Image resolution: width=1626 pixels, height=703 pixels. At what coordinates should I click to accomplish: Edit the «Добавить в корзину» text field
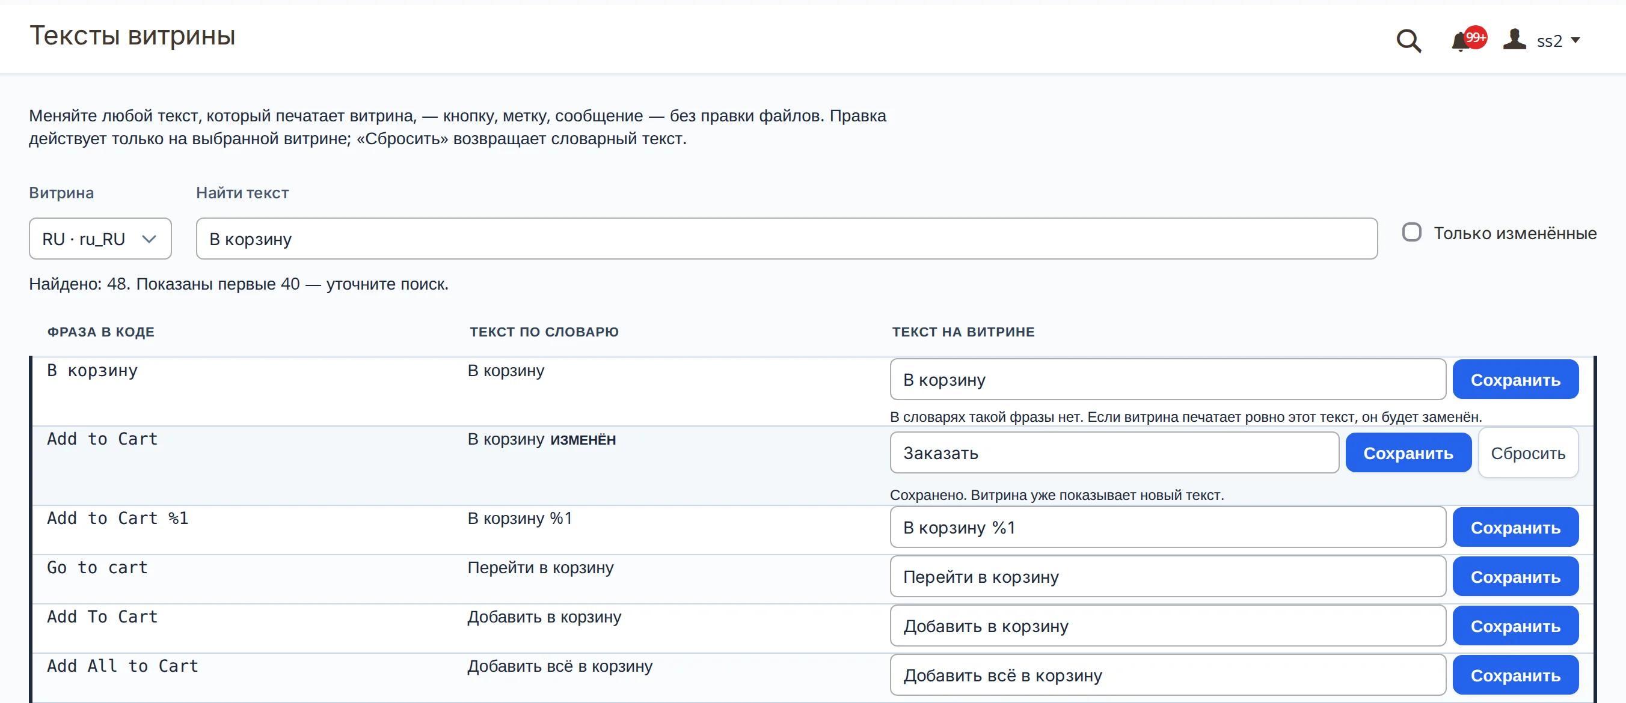[1168, 625]
